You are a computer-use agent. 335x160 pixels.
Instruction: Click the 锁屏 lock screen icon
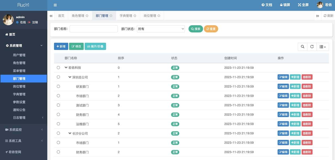[281, 5]
